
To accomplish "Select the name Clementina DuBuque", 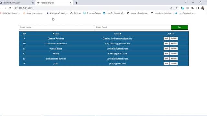I will pyautogui.click(x=56, y=43).
